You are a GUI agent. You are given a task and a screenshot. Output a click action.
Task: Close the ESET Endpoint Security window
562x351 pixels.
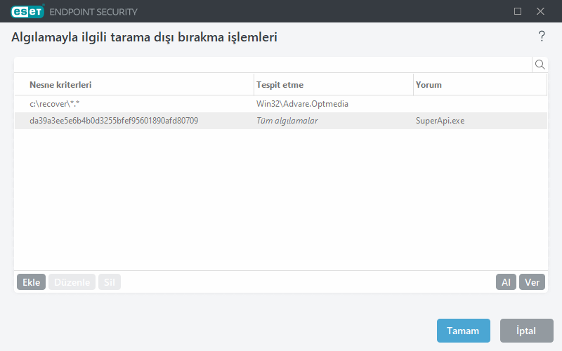pyautogui.click(x=540, y=11)
